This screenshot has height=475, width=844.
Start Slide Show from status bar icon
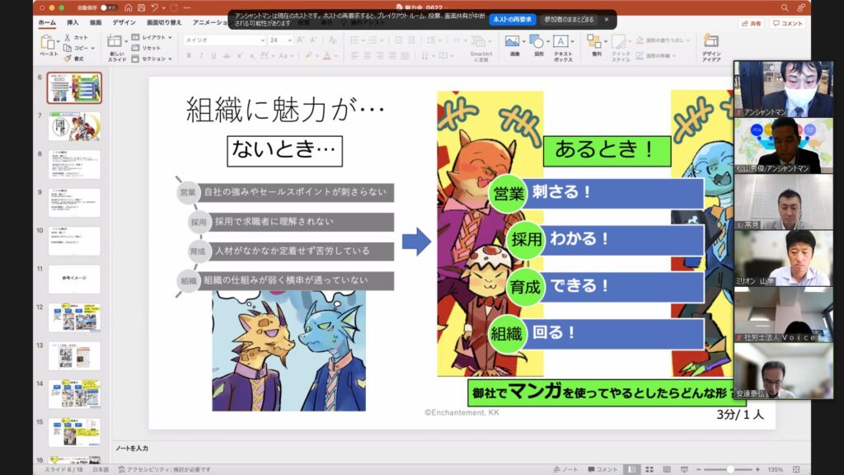coord(683,469)
